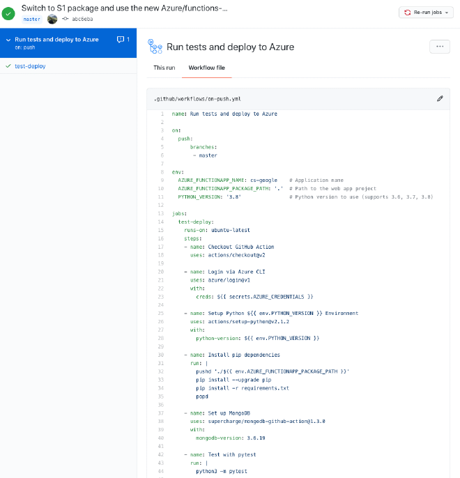The height and width of the screenshot is (478, 460).
Task: Click the '- master' branch line in code
Action: [205, 155]
